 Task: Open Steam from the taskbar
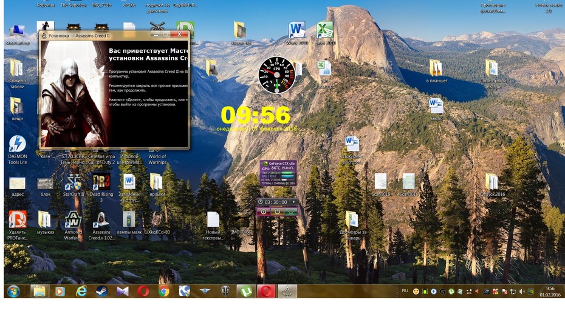102,291
